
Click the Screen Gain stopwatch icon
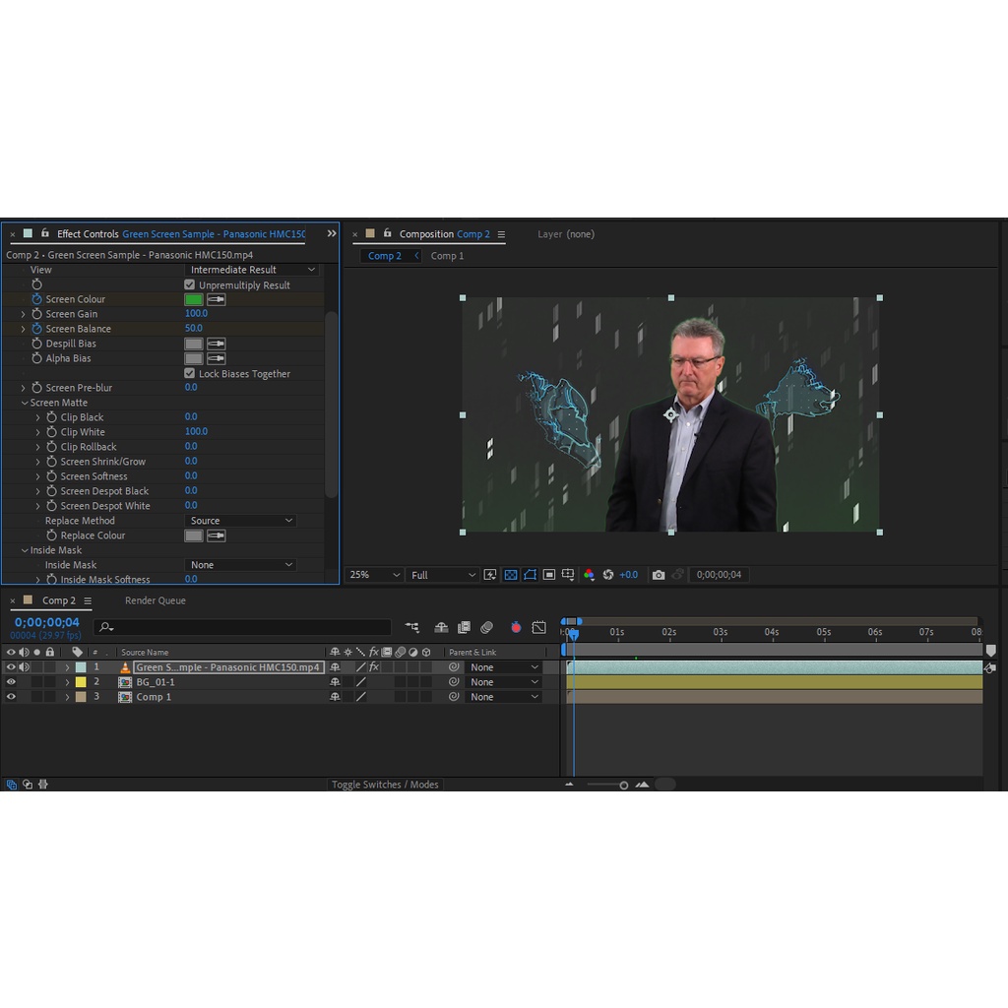(x=37, y=314)
